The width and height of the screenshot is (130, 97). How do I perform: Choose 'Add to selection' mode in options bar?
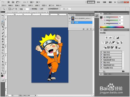click(x=12, y=9)
